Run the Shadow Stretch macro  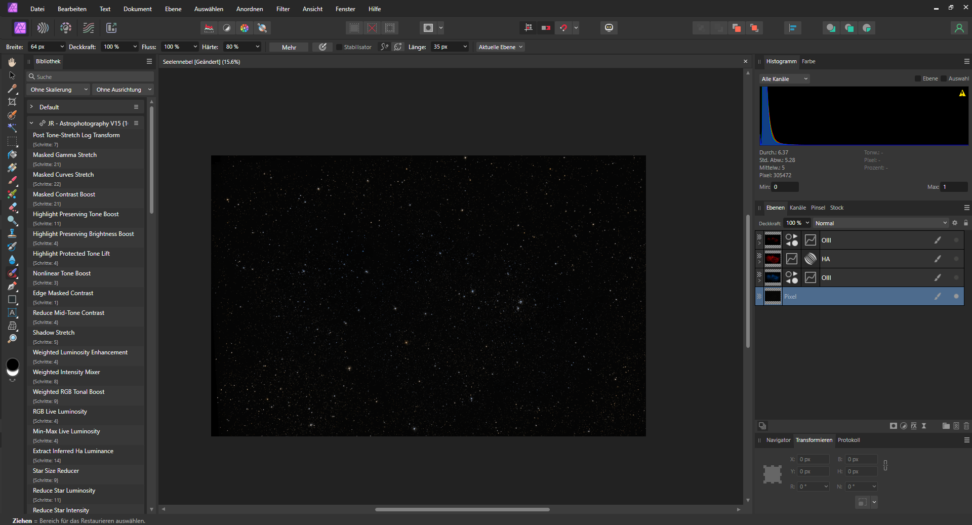click(85, 337)
